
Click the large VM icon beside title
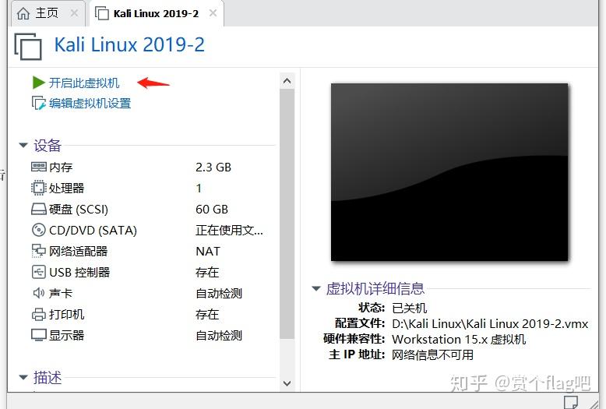(28, 47)
